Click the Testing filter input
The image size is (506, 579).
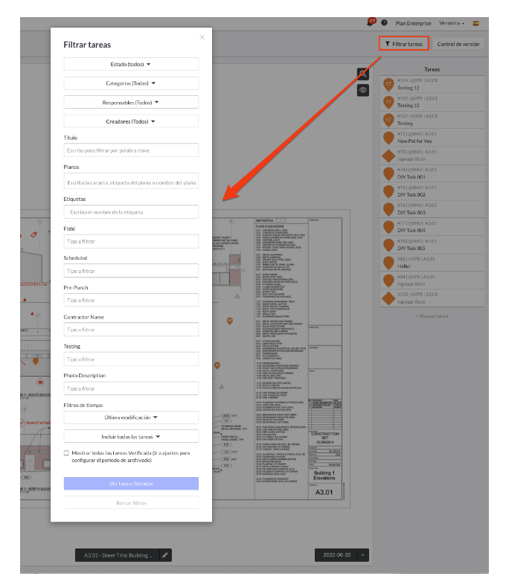[131, 359]
